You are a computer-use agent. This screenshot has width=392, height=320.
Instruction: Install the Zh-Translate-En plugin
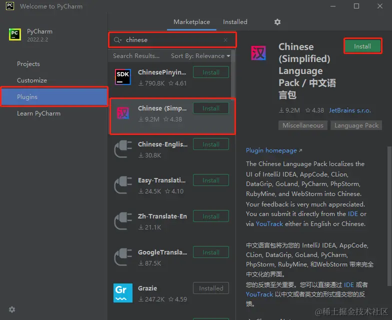(x=211, y=216)
